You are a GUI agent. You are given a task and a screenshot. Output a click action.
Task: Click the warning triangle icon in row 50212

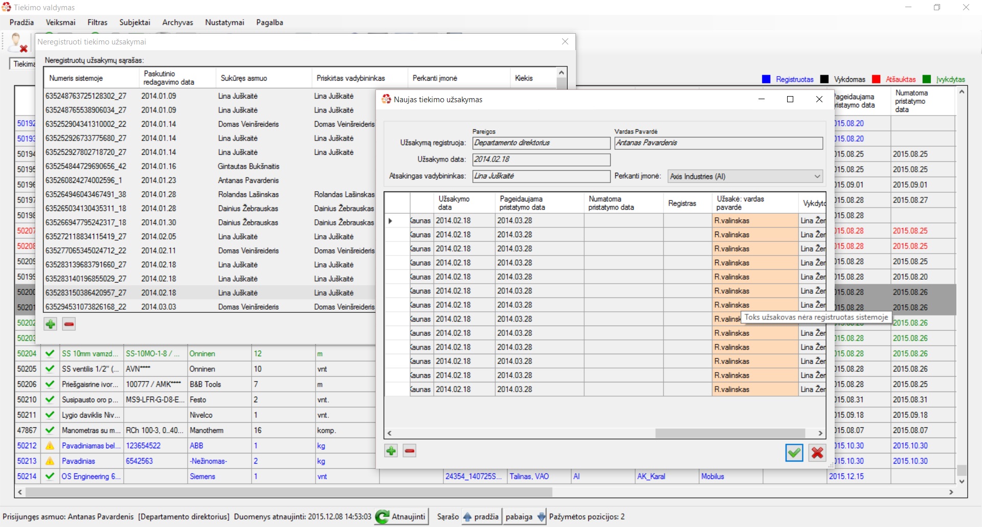pos(50,446)
